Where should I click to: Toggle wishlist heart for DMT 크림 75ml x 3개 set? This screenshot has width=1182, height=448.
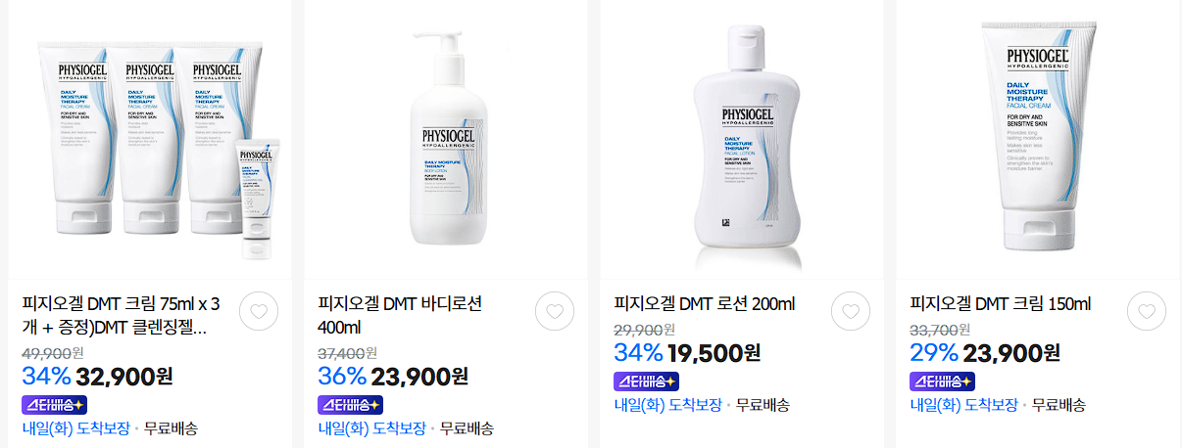click(259, 311)
